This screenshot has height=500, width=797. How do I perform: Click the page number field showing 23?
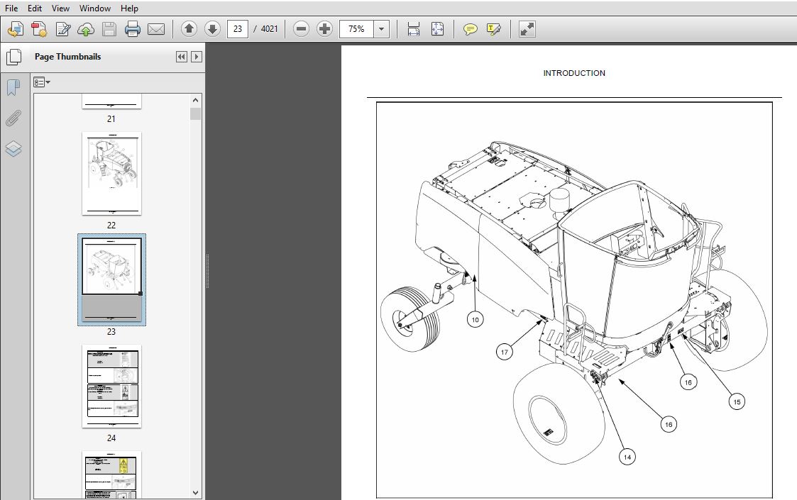(237, 29)
